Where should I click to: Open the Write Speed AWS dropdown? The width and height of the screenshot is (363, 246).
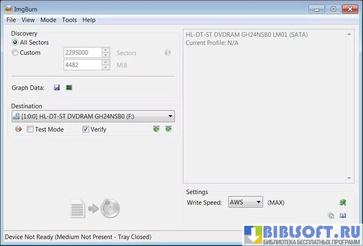(259, 203)
